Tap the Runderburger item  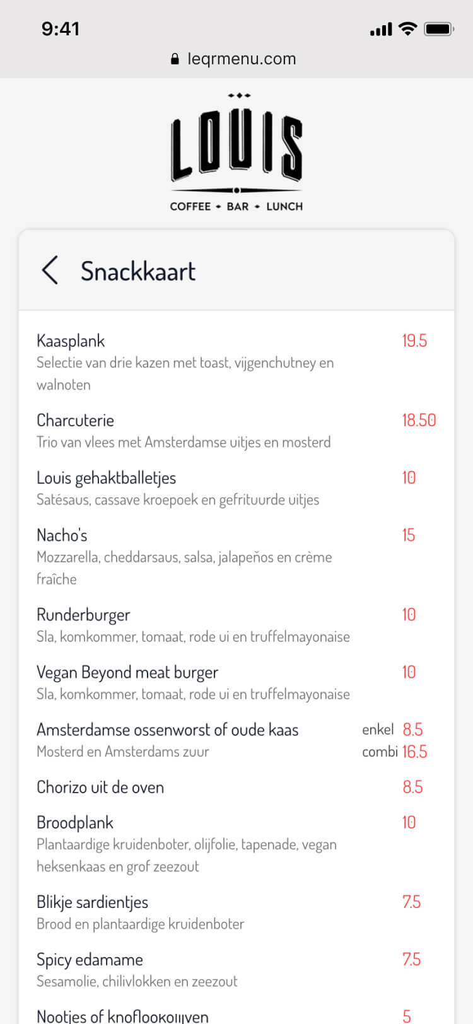click(x=83, y=615)
